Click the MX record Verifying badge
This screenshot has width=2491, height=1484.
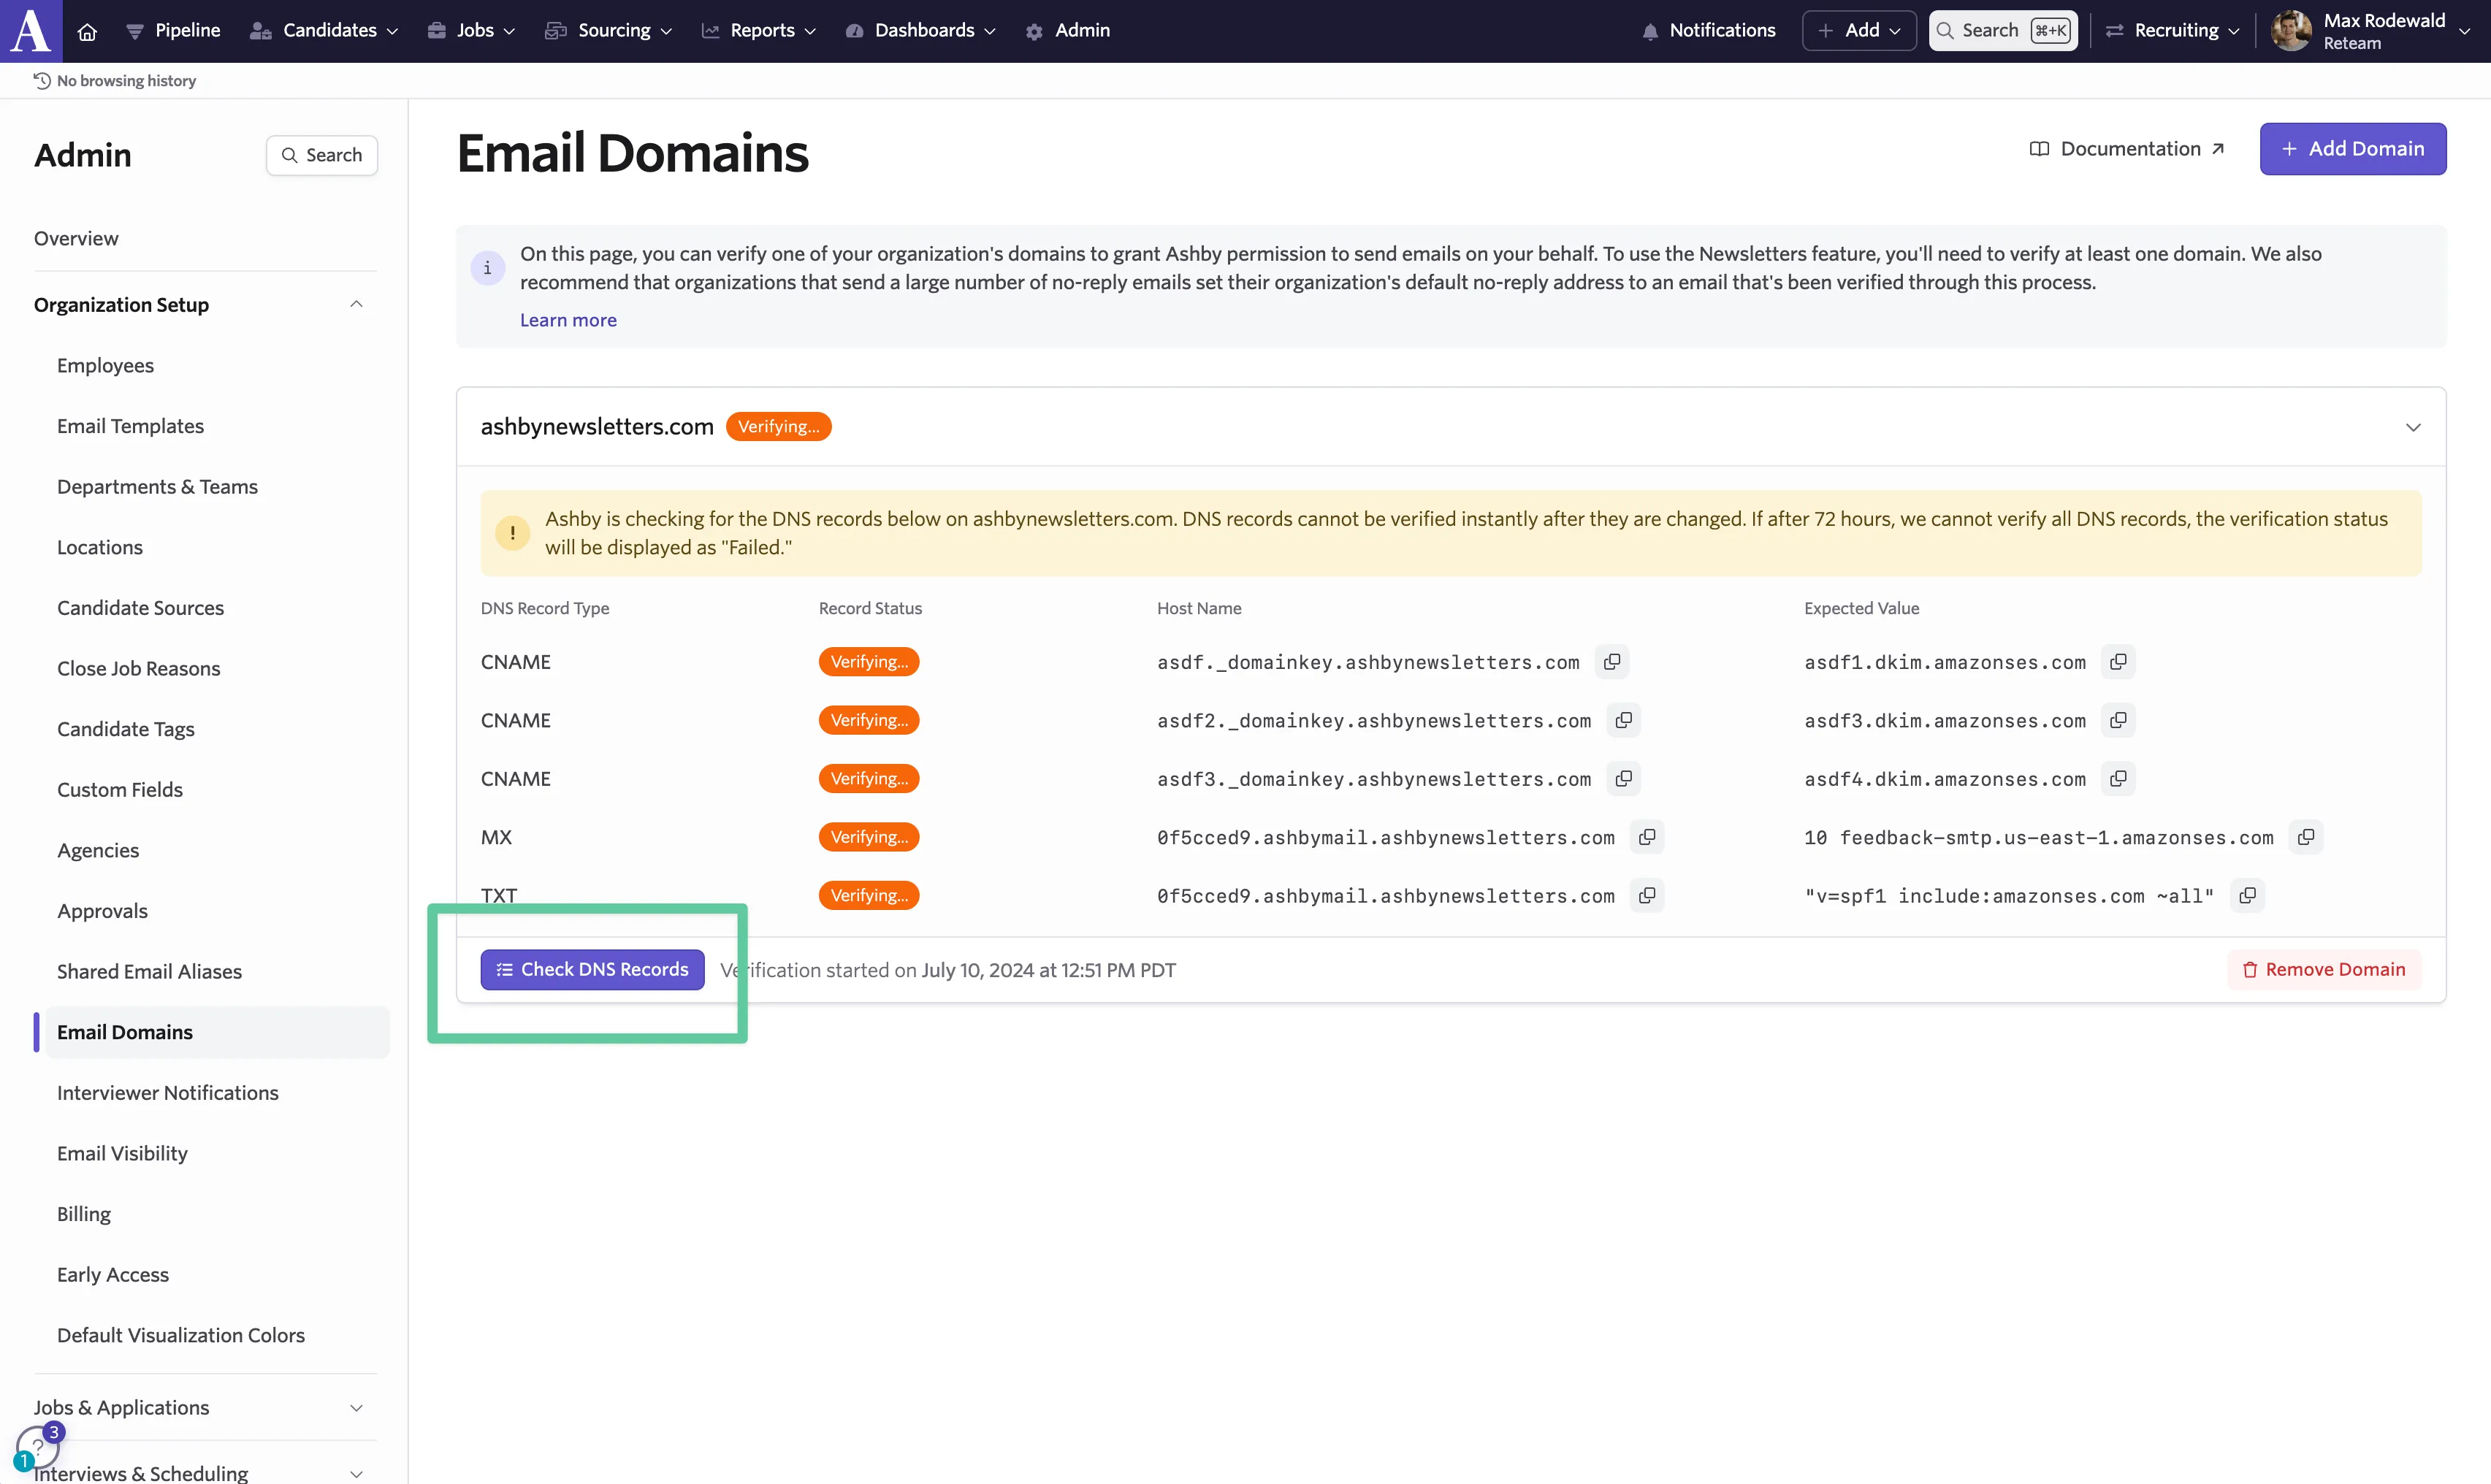869,837
